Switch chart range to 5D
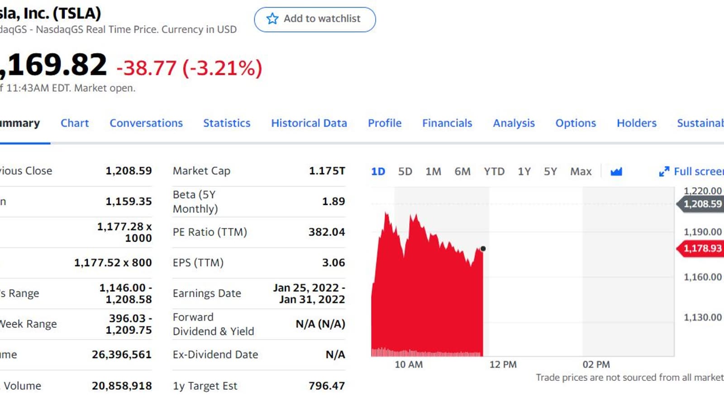Viewport: 724px width, 407px height. tap(405, 172)
